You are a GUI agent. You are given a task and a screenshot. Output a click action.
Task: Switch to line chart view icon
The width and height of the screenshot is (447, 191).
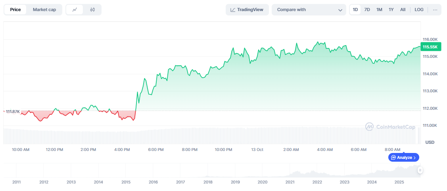pos(75,10)
